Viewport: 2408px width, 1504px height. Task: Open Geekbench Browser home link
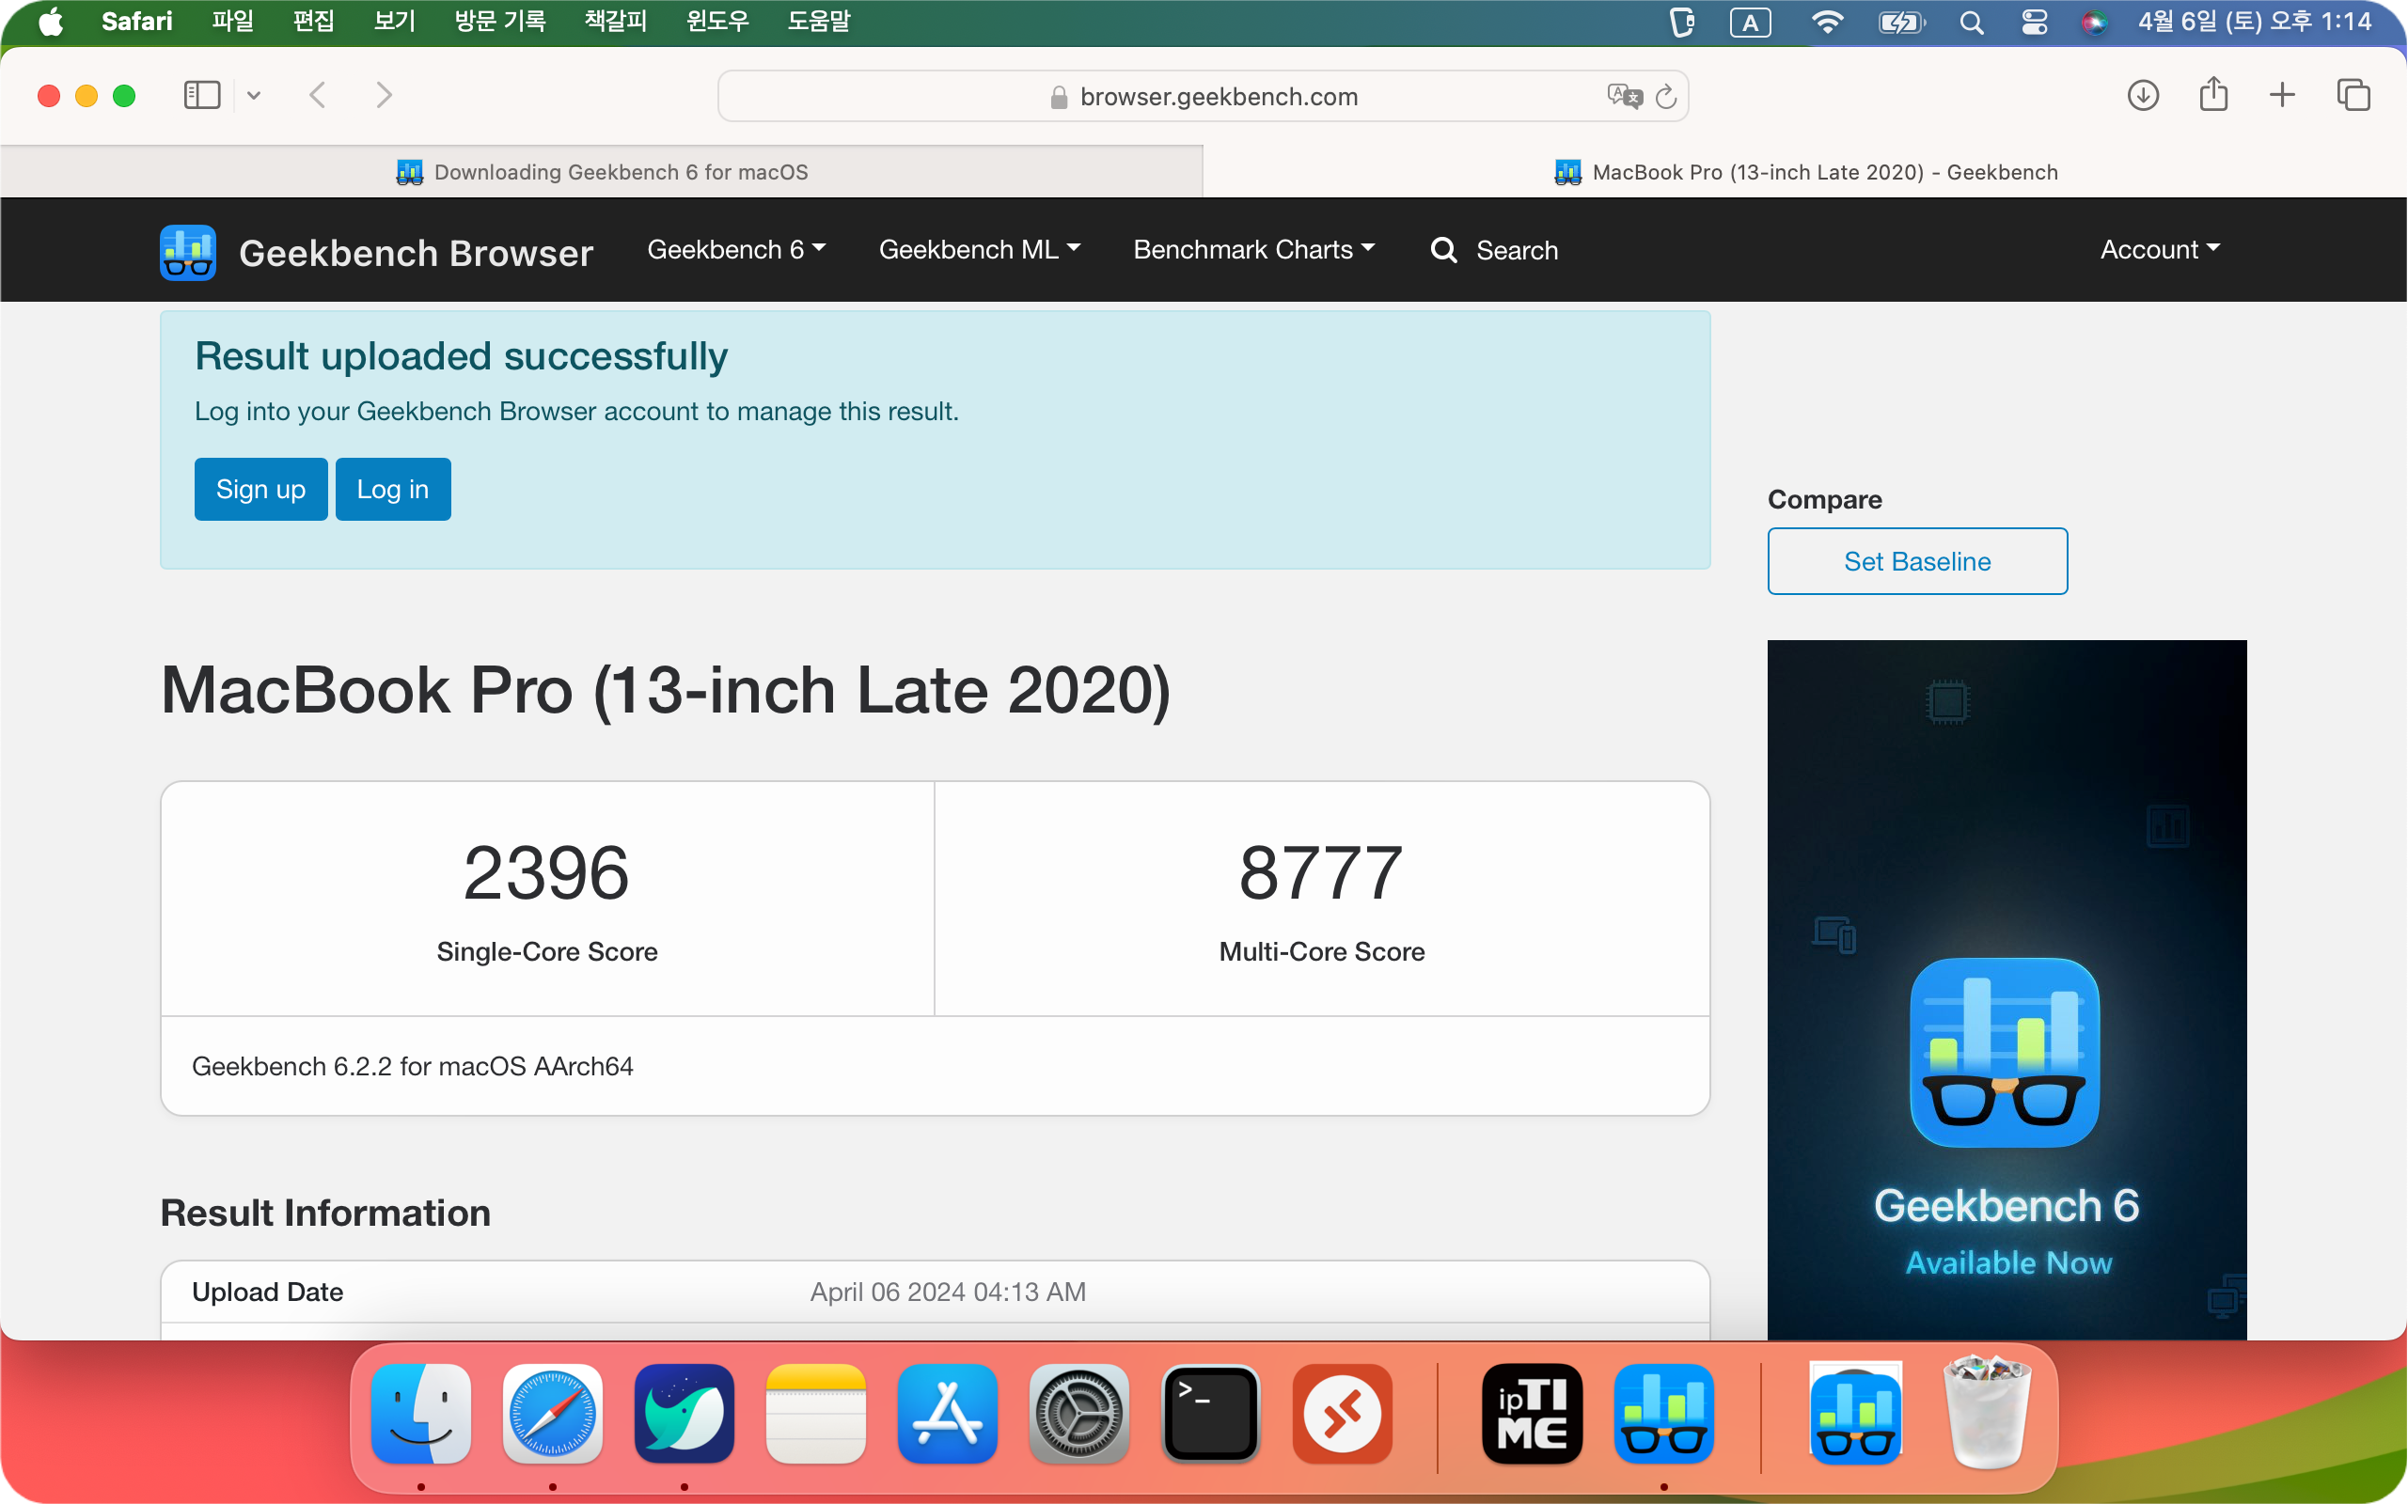click(x=416, y=253)
